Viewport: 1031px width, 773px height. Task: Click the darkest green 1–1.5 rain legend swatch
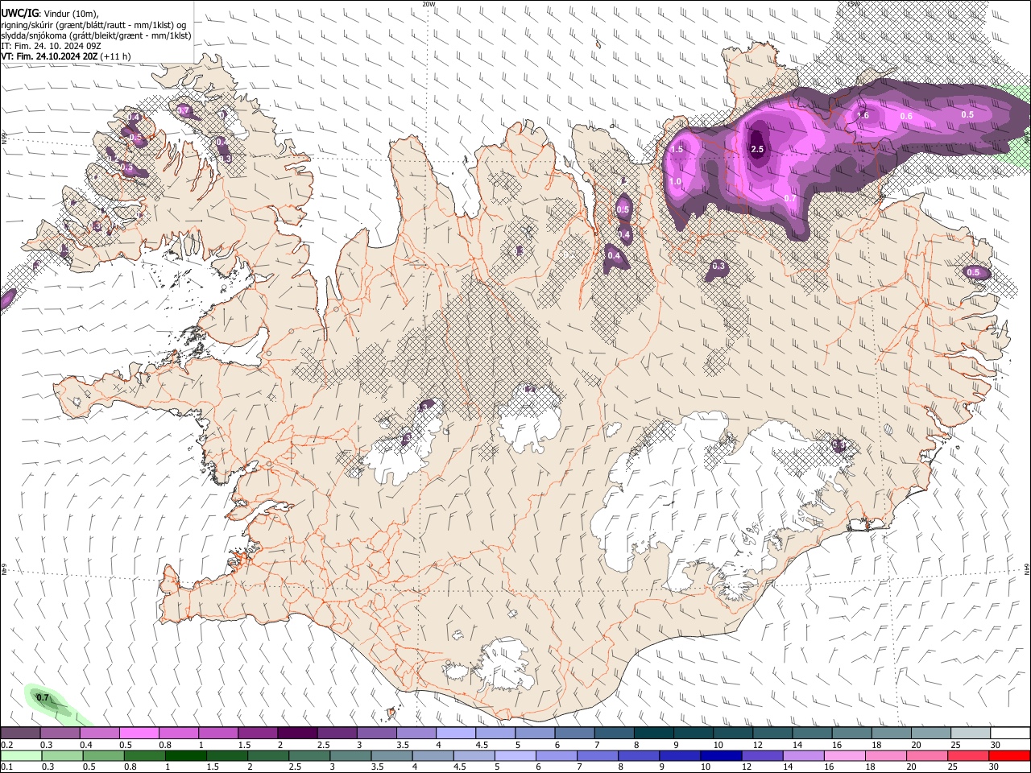click(x=186, y=755)
